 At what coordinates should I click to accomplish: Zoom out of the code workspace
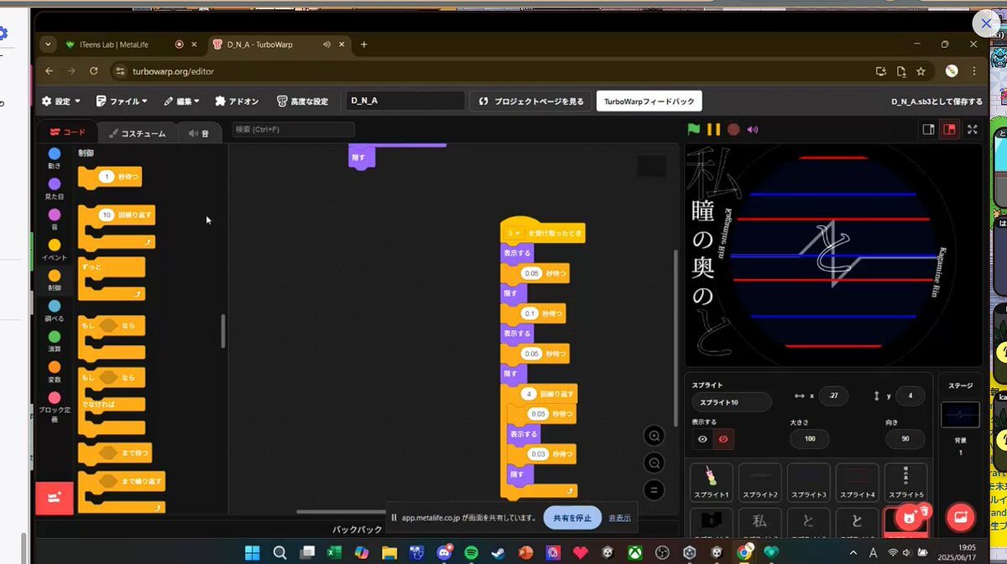655,463
